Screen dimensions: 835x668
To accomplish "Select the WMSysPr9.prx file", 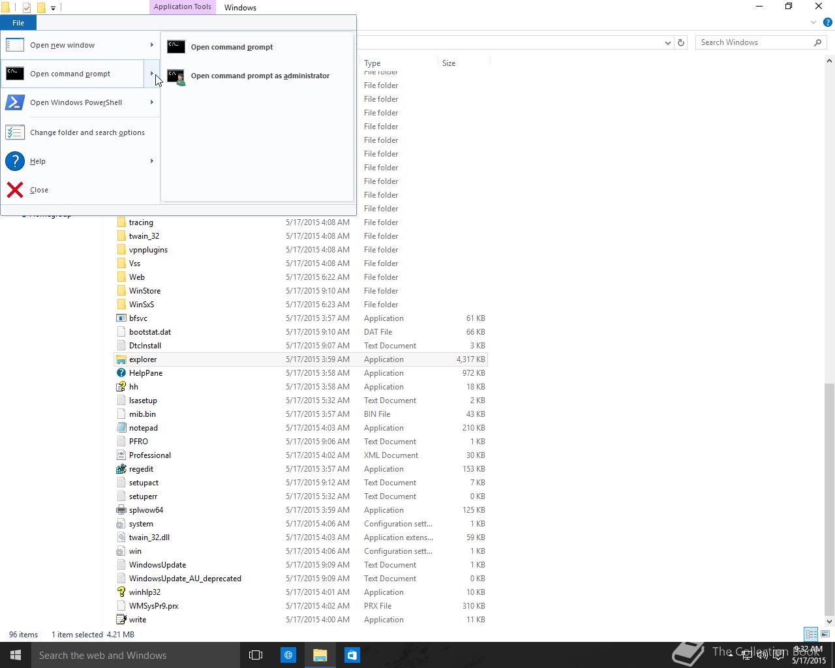I will (x=153, y=606).
